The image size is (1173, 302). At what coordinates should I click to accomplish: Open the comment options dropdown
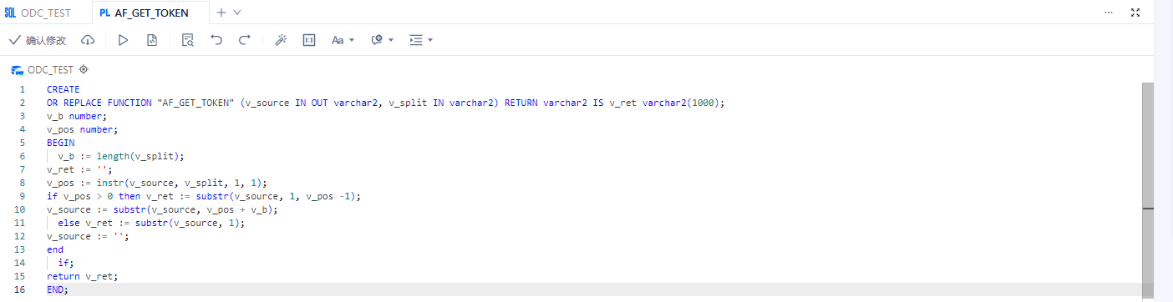(382, 40)
